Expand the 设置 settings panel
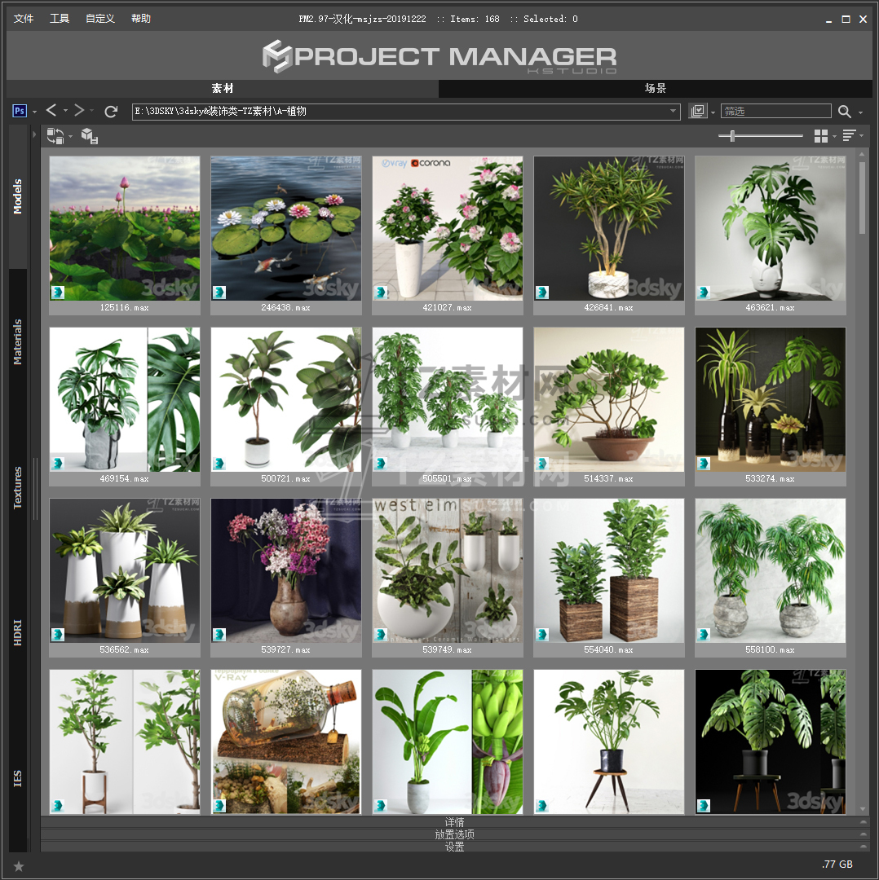This screenshot has width=879, height=880. click(454, 847)
